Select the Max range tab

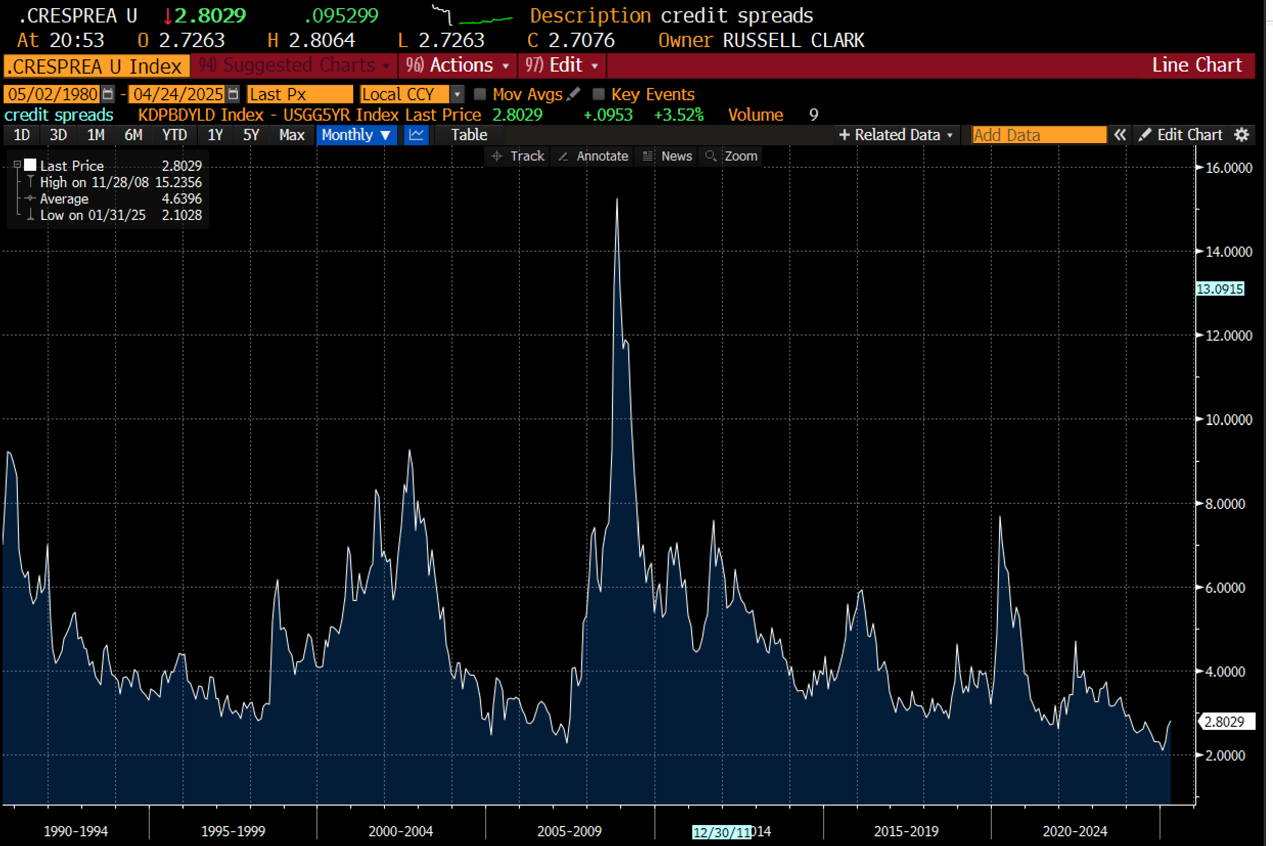292,135
